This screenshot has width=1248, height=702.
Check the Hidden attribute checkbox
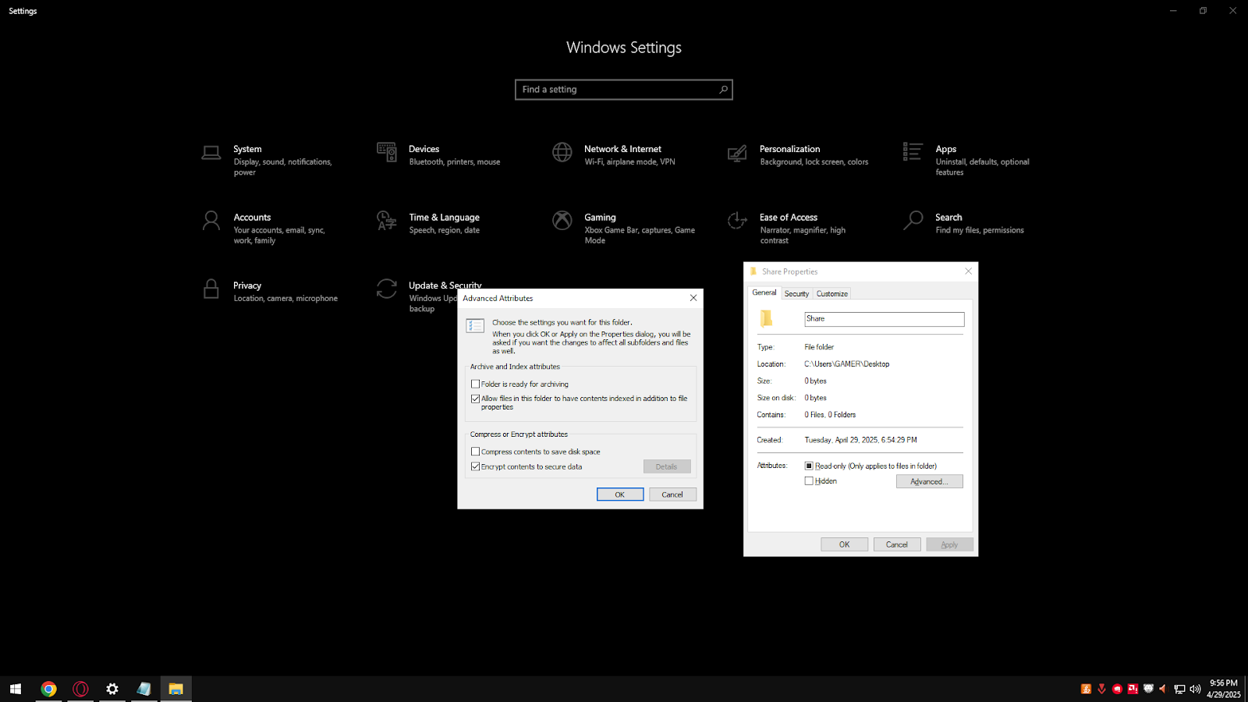click(810, 480)
